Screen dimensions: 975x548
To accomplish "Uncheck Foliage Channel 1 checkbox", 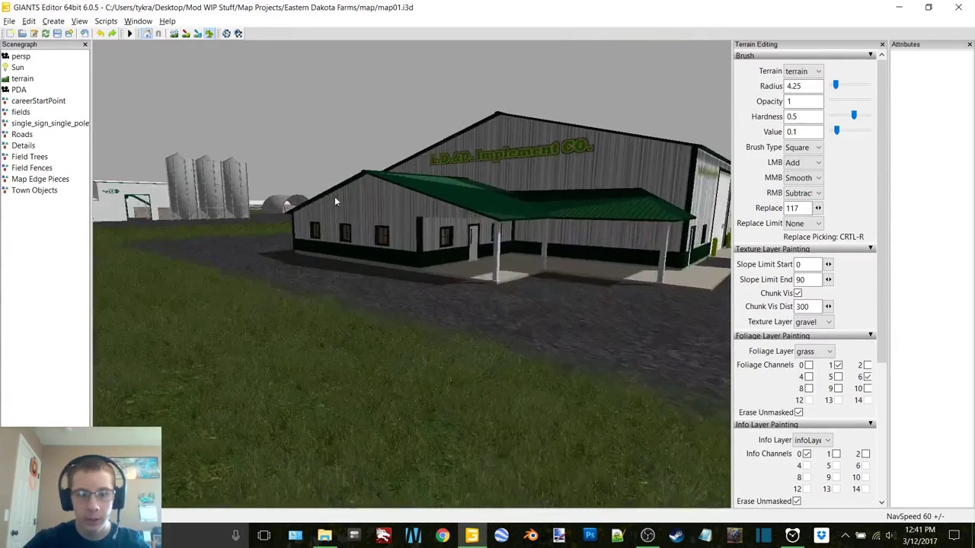I will [838, 365].
